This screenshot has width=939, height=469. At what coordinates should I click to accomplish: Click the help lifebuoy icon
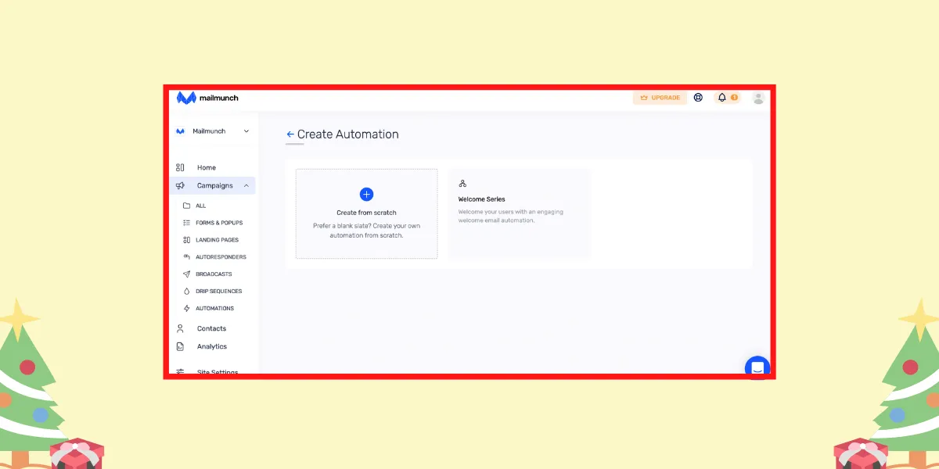click(698, 98)
